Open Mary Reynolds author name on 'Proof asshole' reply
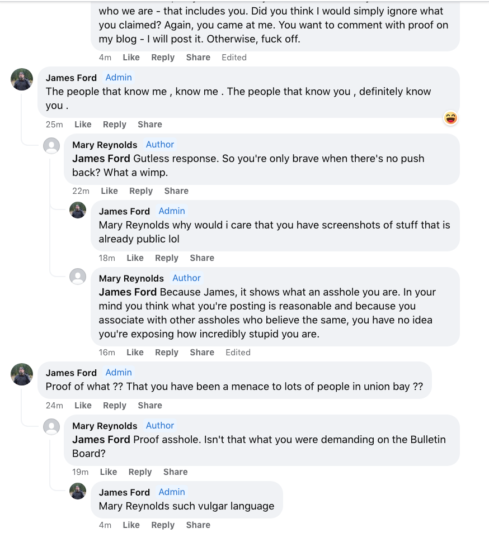489x533 pixels. pos(105,426)
